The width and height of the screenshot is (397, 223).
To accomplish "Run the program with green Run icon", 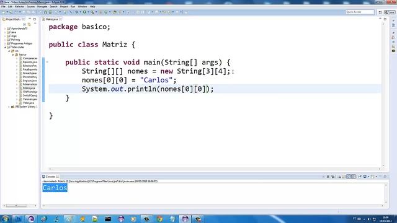I will tap(84, 12).
